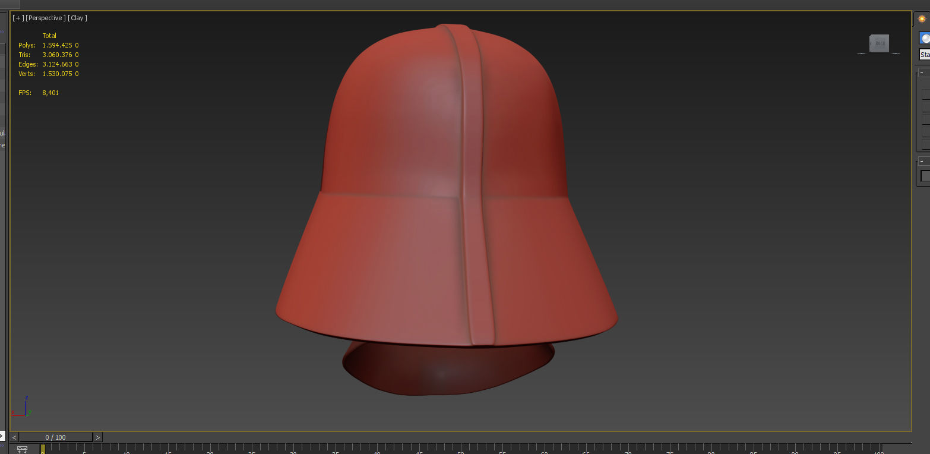Click the Polys count value 1.594.425

click(x=58, y=45)
